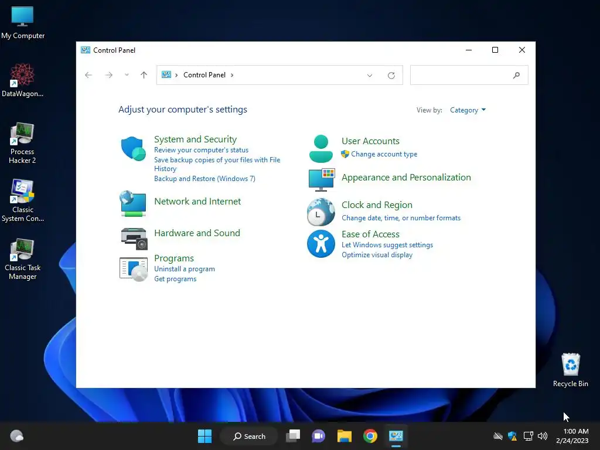This screenshot has height=450, width=600.
Task: Click the Ease of Access icon
Action: click(x=321, y=244)
